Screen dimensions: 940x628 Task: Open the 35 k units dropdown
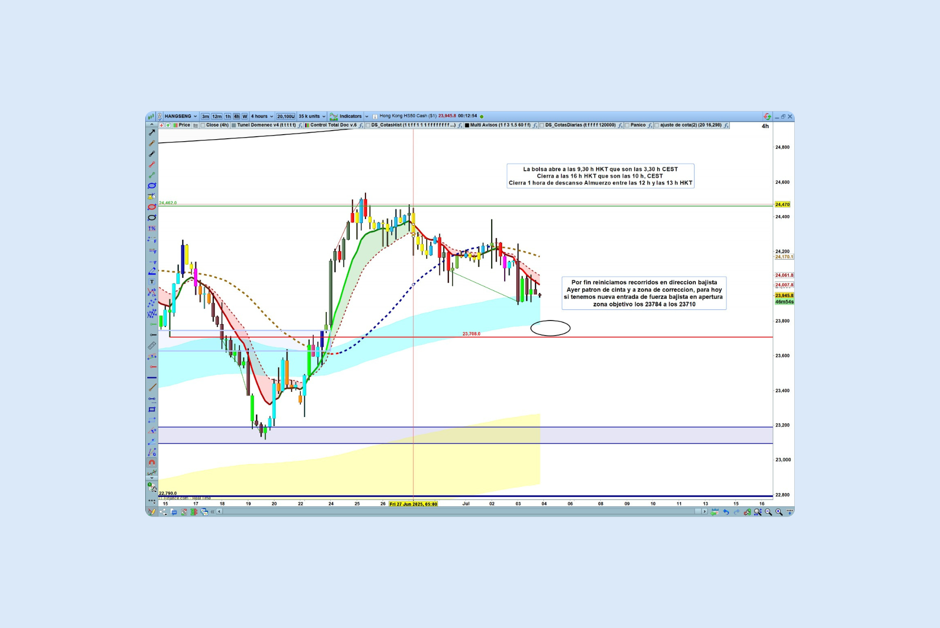tap(312, 117)
